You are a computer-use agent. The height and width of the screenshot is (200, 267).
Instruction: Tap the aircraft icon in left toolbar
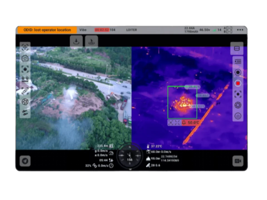point(25,112)
